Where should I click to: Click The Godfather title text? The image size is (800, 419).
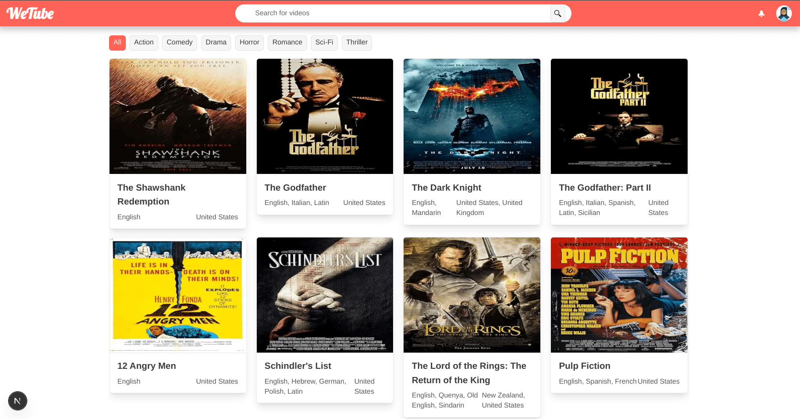pyautogui.click(x=295, y=188)
